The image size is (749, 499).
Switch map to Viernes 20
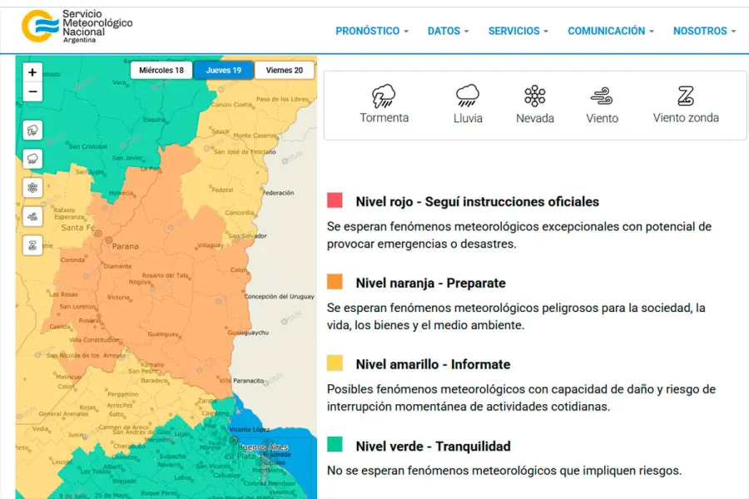pos(285,71)
